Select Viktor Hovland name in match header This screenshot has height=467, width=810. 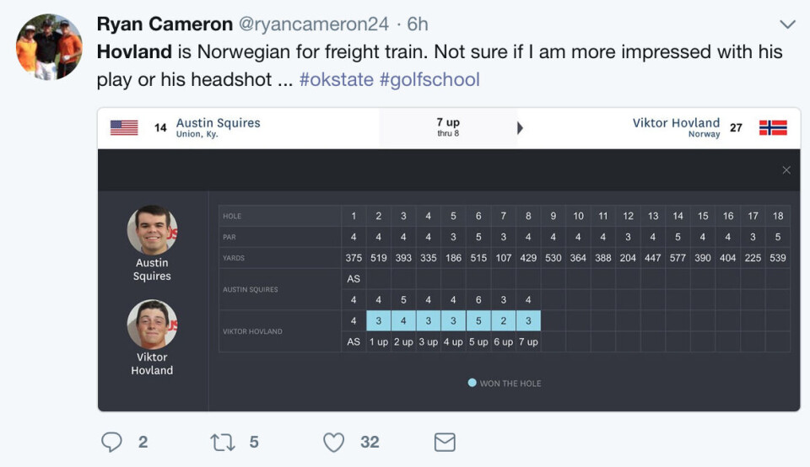(x=676, y=123)
